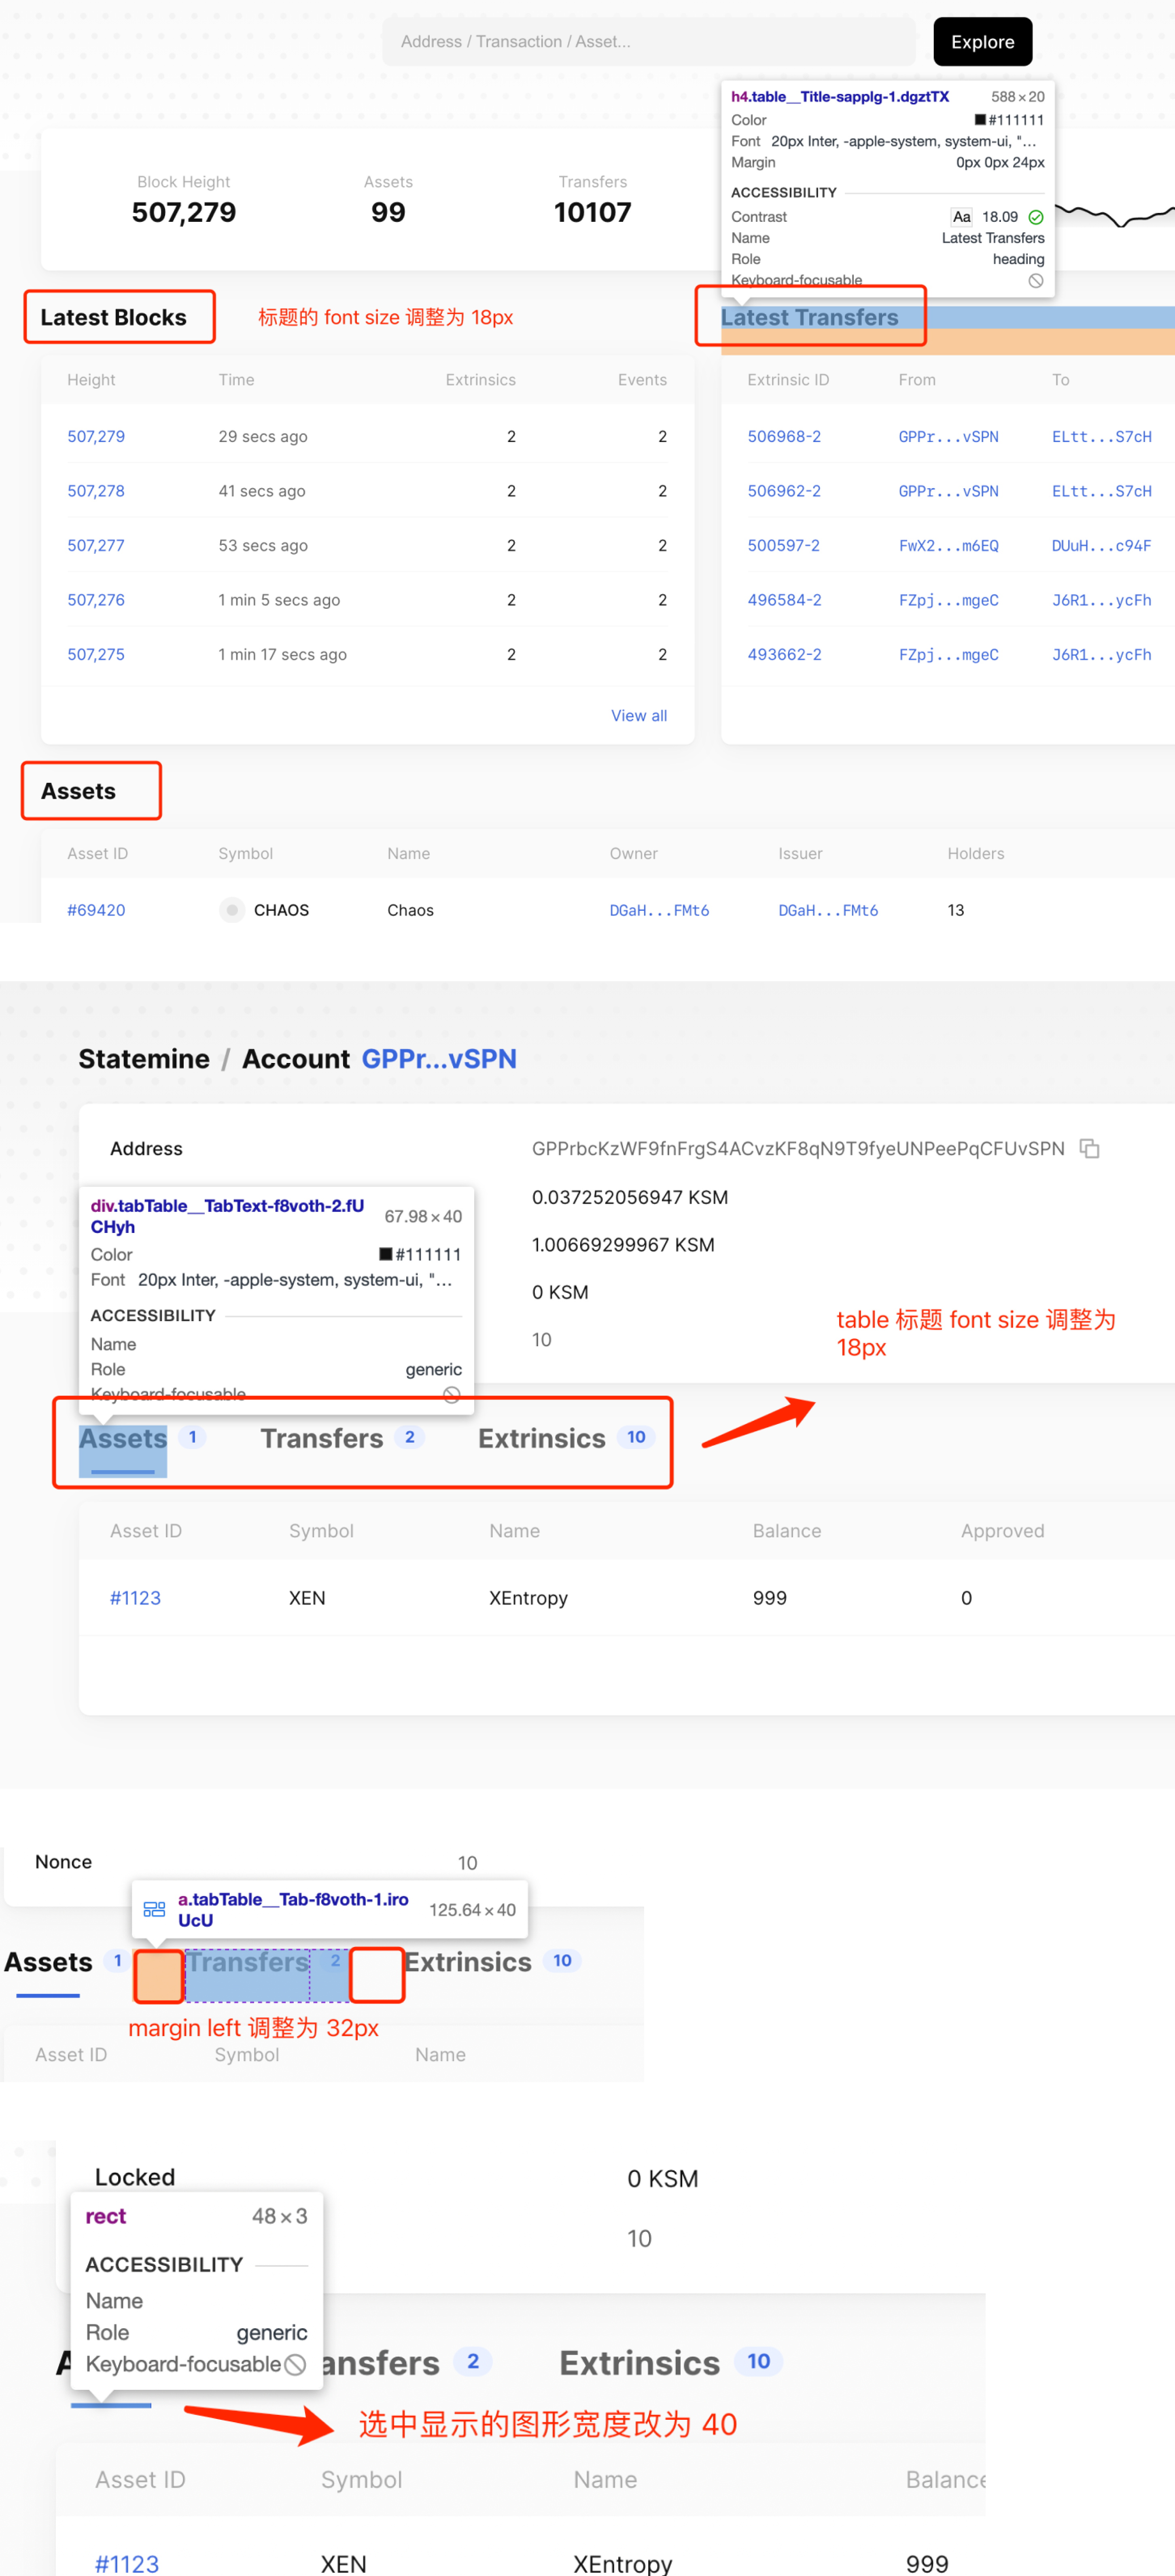
Task: Open asset #1123 in account assets table
Action: click(x=135, y=1598)
